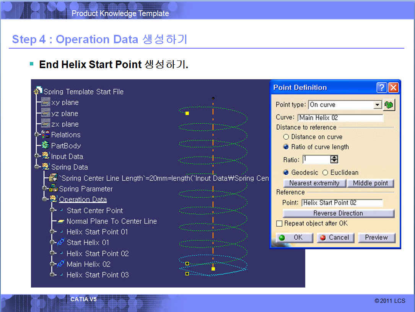
Task: Select Helix Start Point 03 in tree
Action: point(98,274)
